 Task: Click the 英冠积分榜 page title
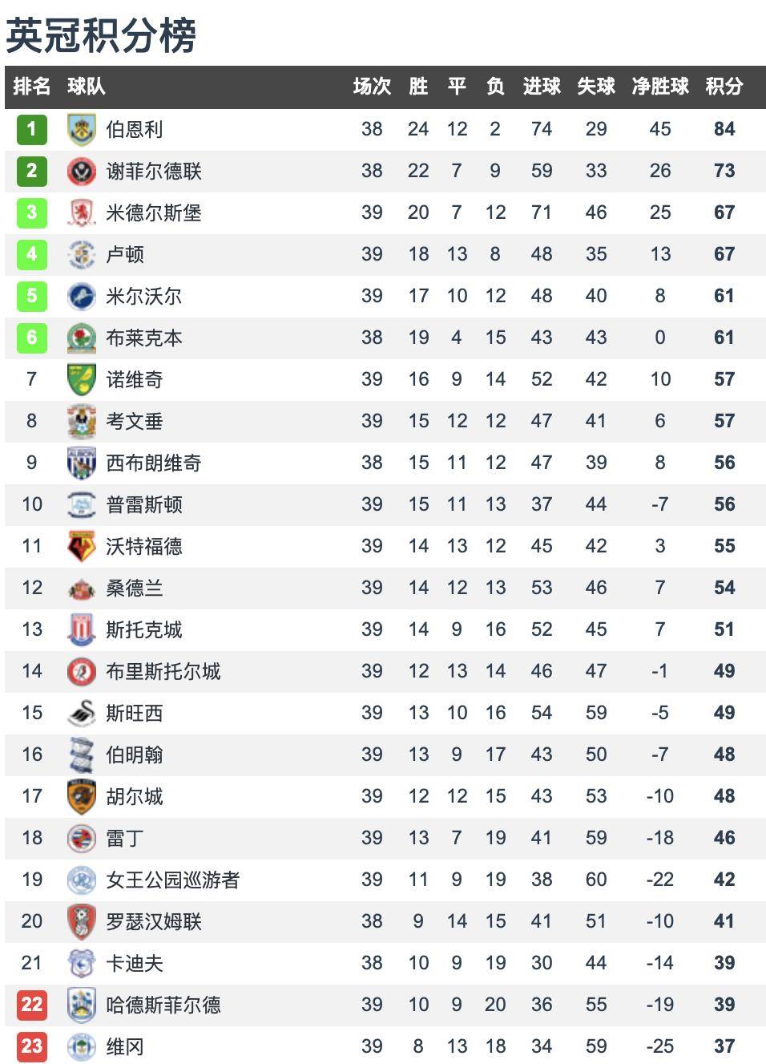click(101, 35)
